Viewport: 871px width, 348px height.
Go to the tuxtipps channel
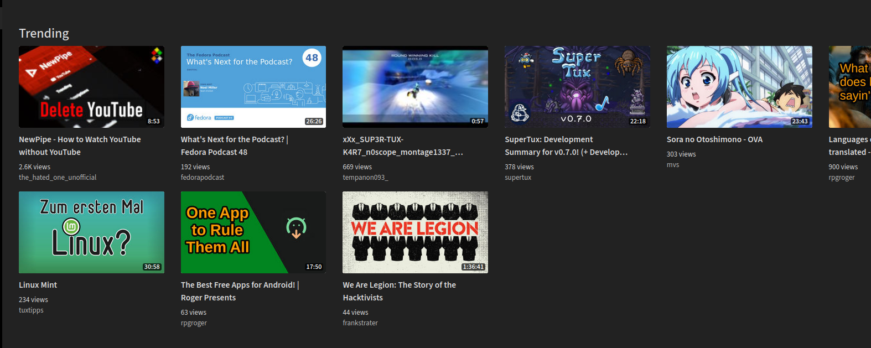31,310
